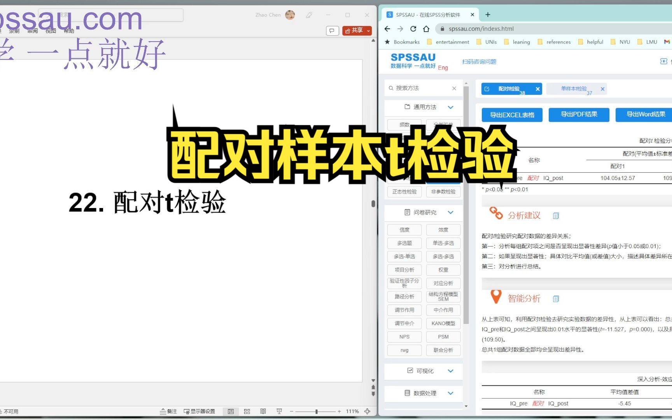
Task: Start slideshow from the status bar icon
Action: click(x=279, y=411)
